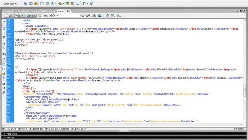Expand the Templates dropdown arrow
248x140 pixels.
pyautogui.click(x=87, y=3)
